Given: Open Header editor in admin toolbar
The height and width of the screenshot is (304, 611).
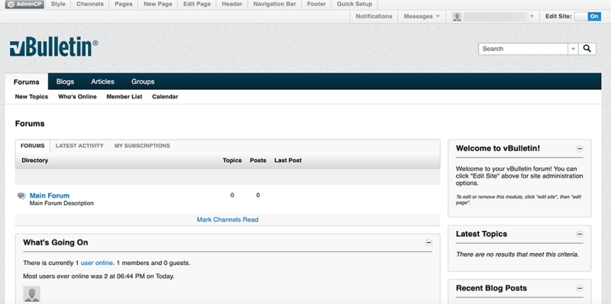Looking at the screenshot, I should coord(232,5).
